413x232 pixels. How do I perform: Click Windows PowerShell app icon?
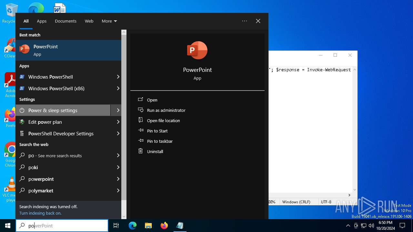pyautogui.click(x=22, y=77)
